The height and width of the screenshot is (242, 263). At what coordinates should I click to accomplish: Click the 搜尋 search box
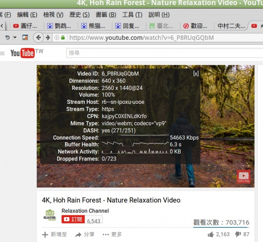[x=165, y=53]
